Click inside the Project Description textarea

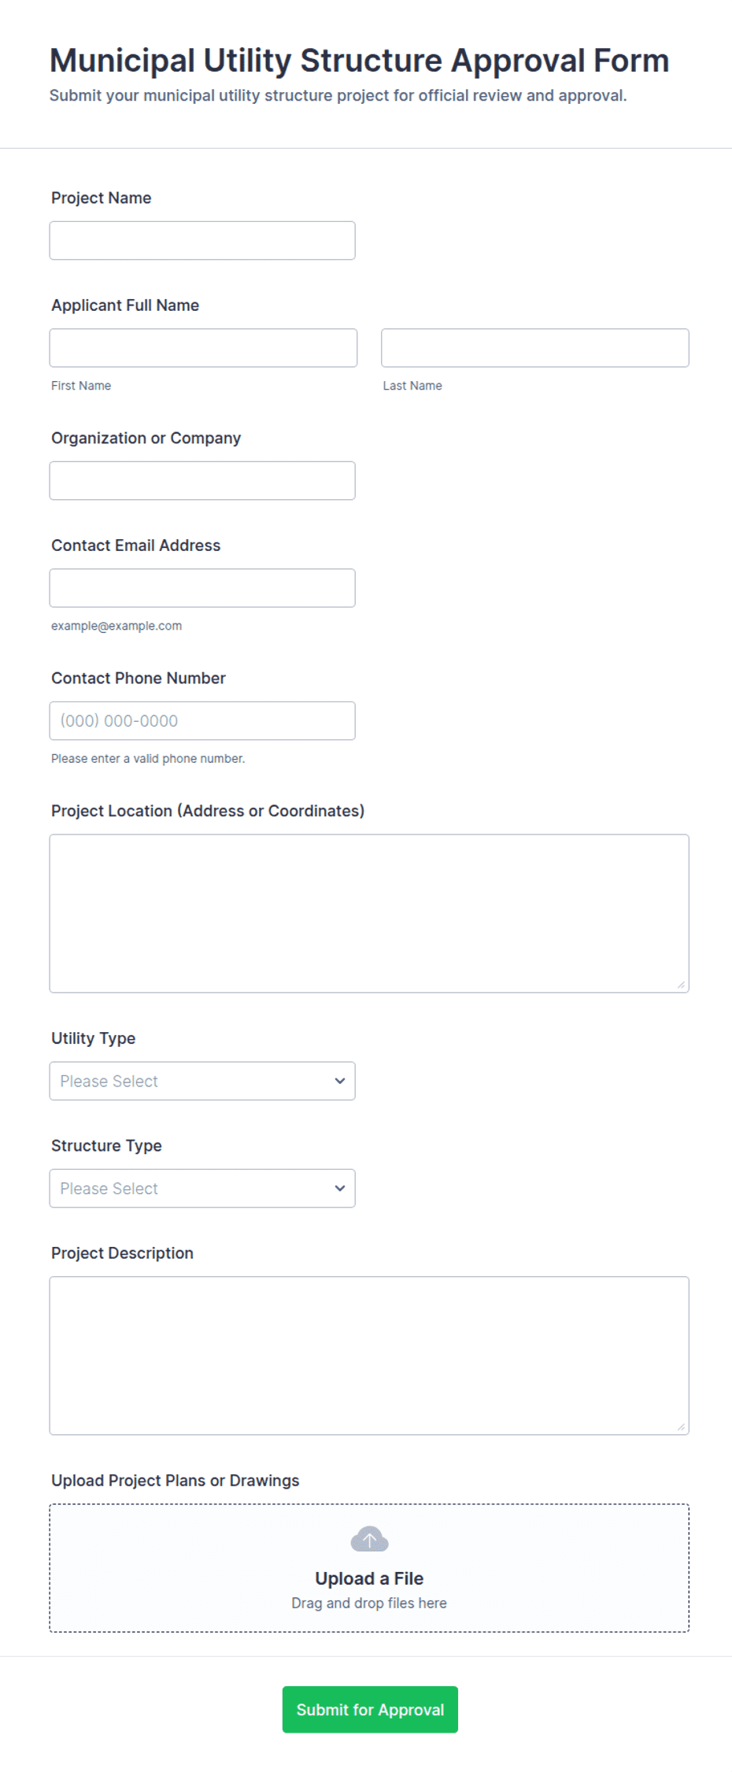pyautogui.click(x=369, y=1356)
